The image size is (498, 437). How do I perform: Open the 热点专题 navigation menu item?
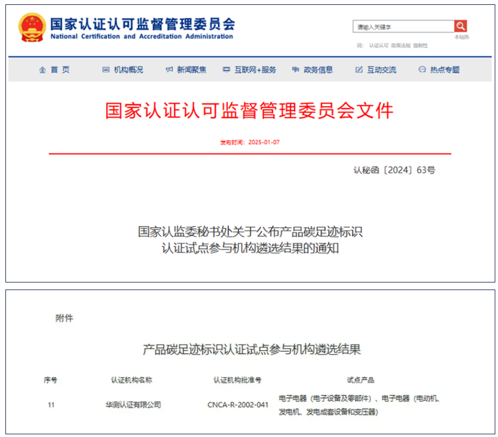[444, 70]
